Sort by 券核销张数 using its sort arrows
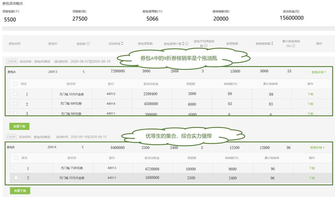This screenshot has width=335, height=197. point(272,43)
